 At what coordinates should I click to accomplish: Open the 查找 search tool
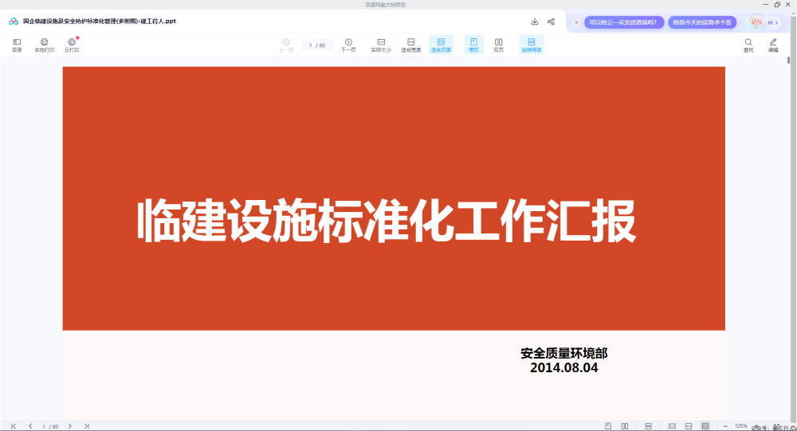(x=748, y=45)
